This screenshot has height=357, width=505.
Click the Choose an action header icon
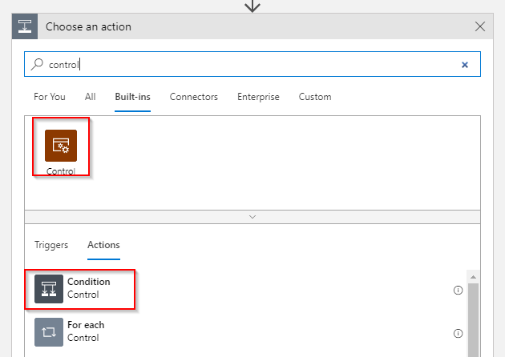click(25, 26)
